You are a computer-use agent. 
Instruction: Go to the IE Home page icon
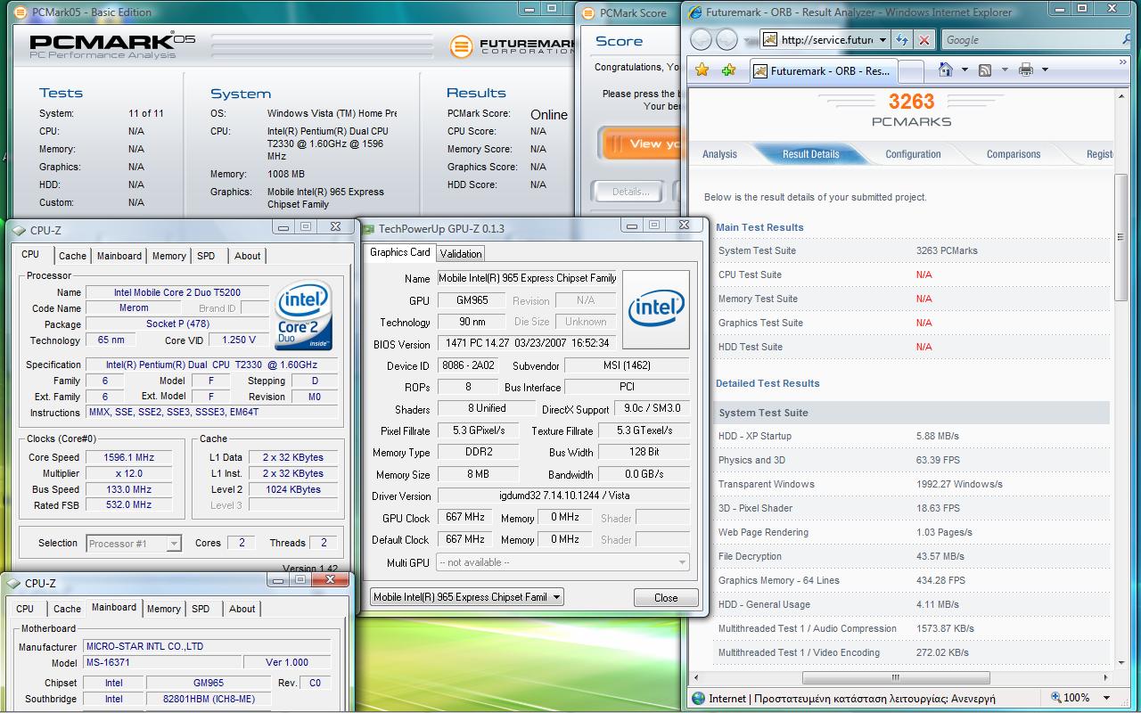click(946, 70)
